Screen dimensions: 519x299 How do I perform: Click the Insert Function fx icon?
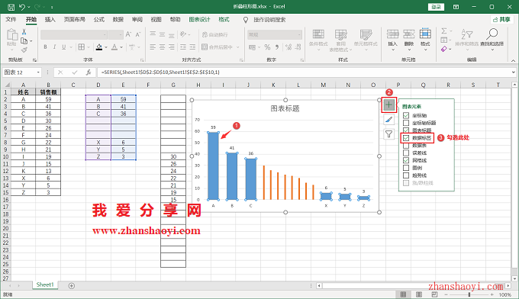(89, 72)
